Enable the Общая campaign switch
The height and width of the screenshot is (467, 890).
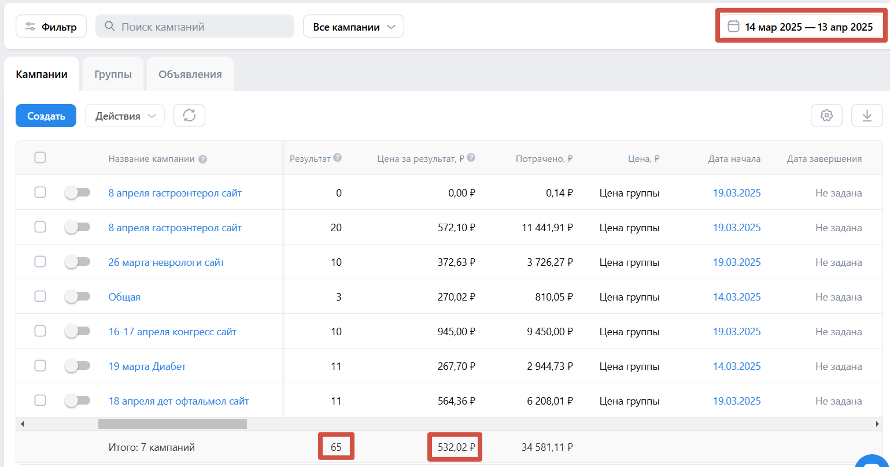[x=77, y=296]
